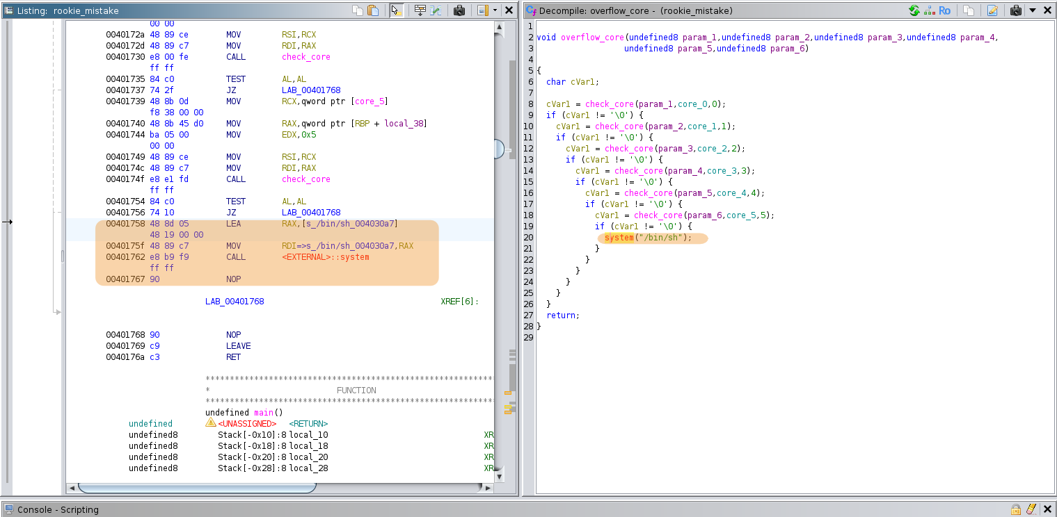Click main function name in listing
1057x517 pixels.
tap(264, 412)
